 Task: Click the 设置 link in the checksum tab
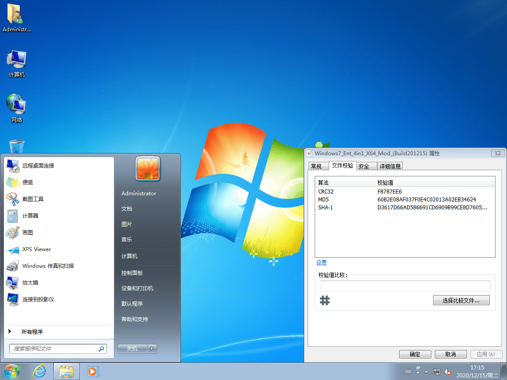321,262
